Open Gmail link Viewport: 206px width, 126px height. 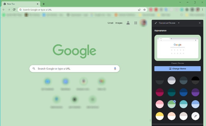click(110, 23)
